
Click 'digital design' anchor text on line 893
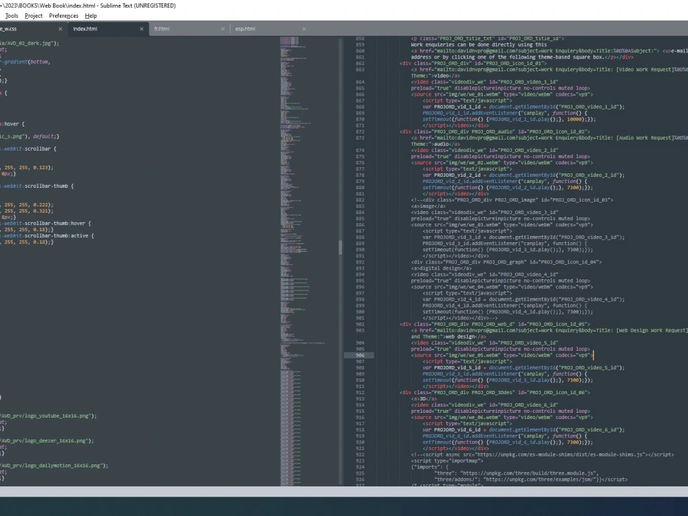coord(440,268)
